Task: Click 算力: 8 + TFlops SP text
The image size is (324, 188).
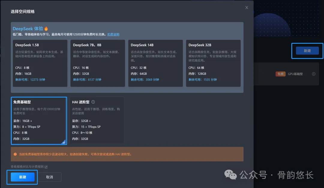Action: tap(27, 127)
